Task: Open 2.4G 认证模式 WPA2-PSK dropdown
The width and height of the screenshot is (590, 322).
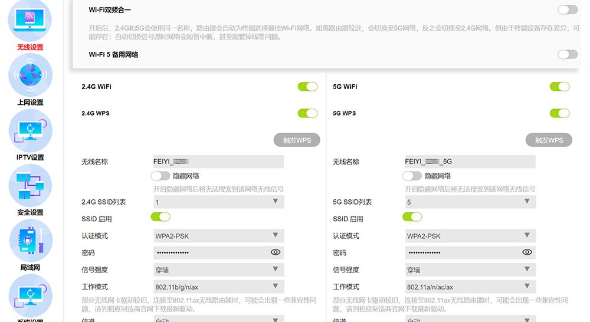Action: tap(219, 236)
